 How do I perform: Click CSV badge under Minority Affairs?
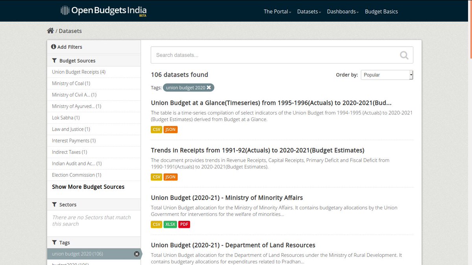tap(157, 225)
